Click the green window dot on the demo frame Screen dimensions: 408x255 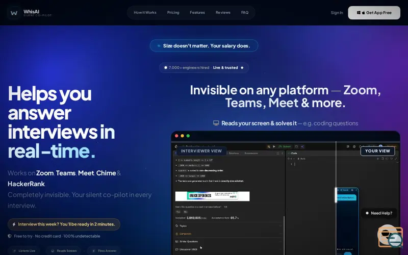pyautogui.click(x=188, y=136)
